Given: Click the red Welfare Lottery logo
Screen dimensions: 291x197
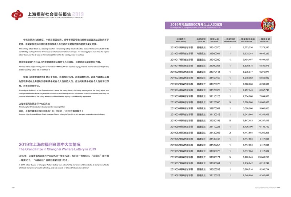Looking at the screenshot, I should pyautogui.click(x=17, y=15).
